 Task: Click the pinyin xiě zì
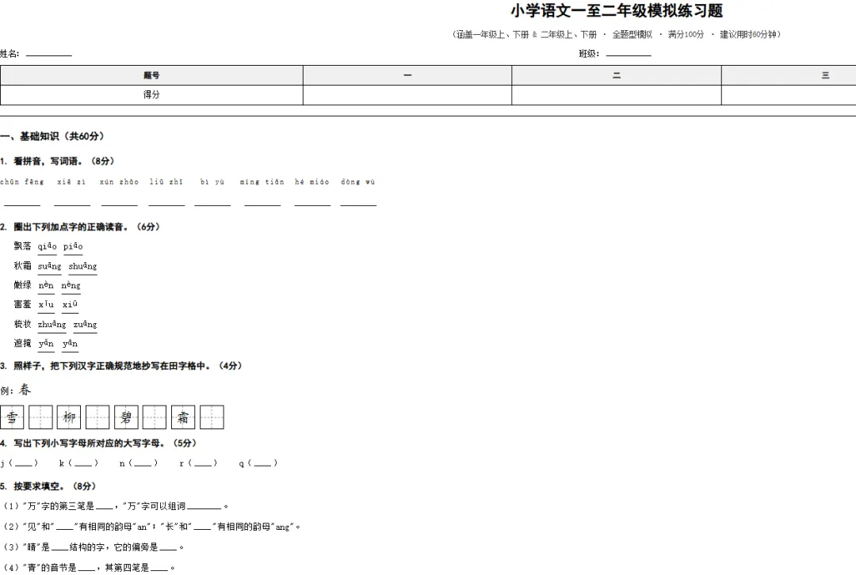pos(71,181)
